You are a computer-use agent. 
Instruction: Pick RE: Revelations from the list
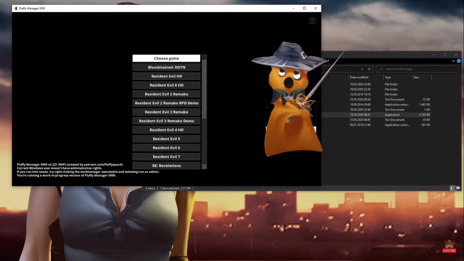coord(166,166)
